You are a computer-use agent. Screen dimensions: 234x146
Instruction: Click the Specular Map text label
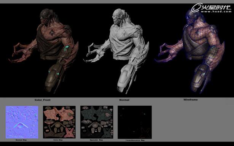point(96,140)
